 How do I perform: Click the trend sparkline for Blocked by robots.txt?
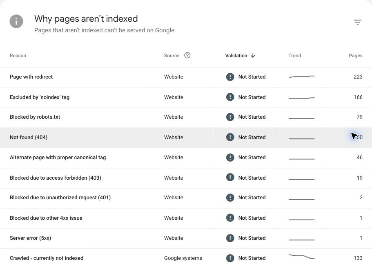301,118
